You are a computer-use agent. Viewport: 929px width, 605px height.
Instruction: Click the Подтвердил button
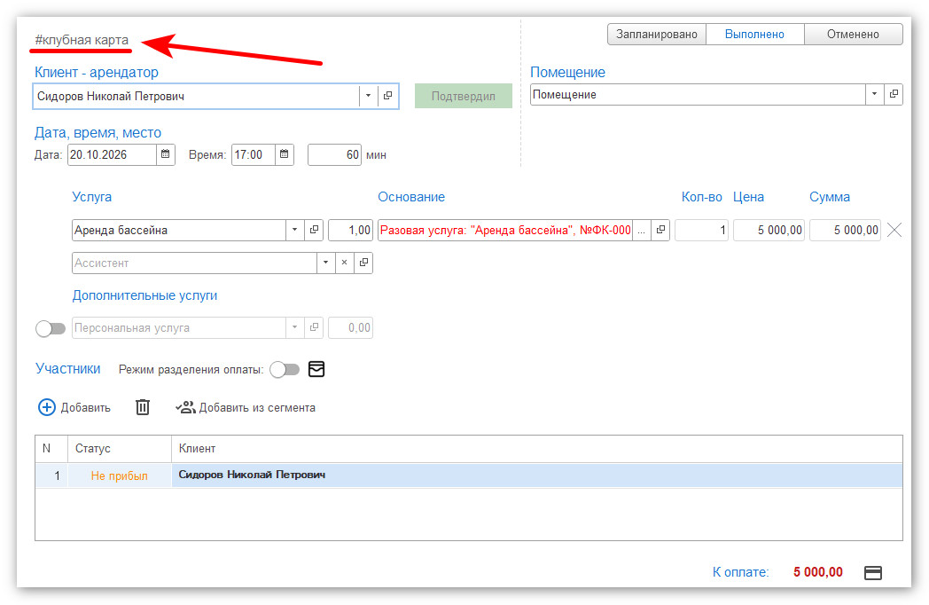464,96
